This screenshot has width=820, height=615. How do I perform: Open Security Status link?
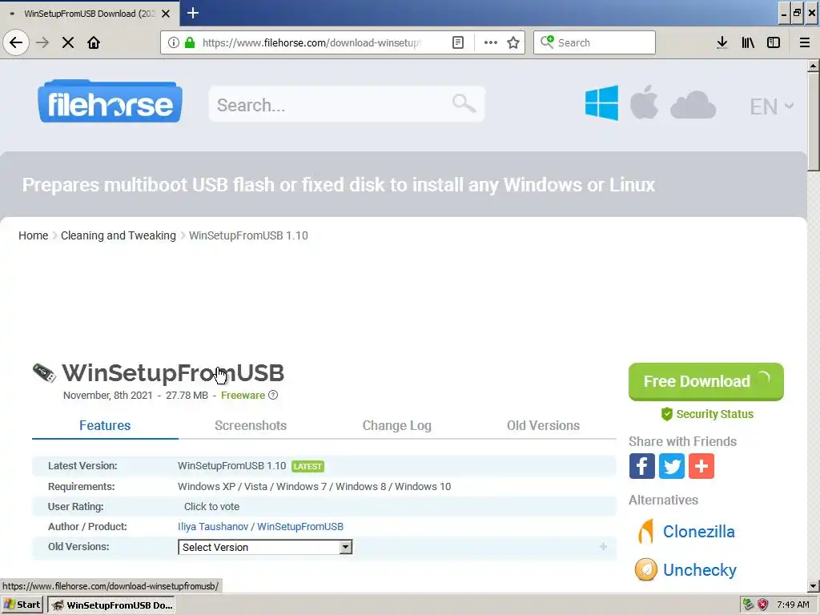707,414
